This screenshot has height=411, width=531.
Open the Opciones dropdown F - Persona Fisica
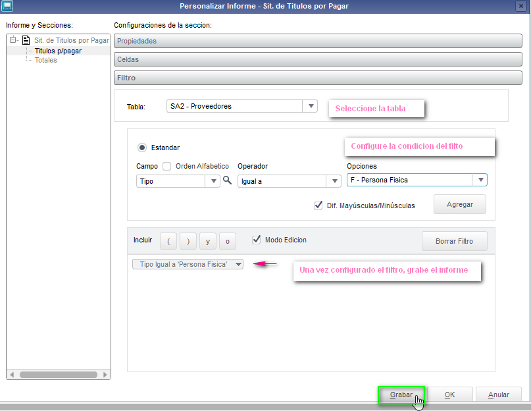417,180
